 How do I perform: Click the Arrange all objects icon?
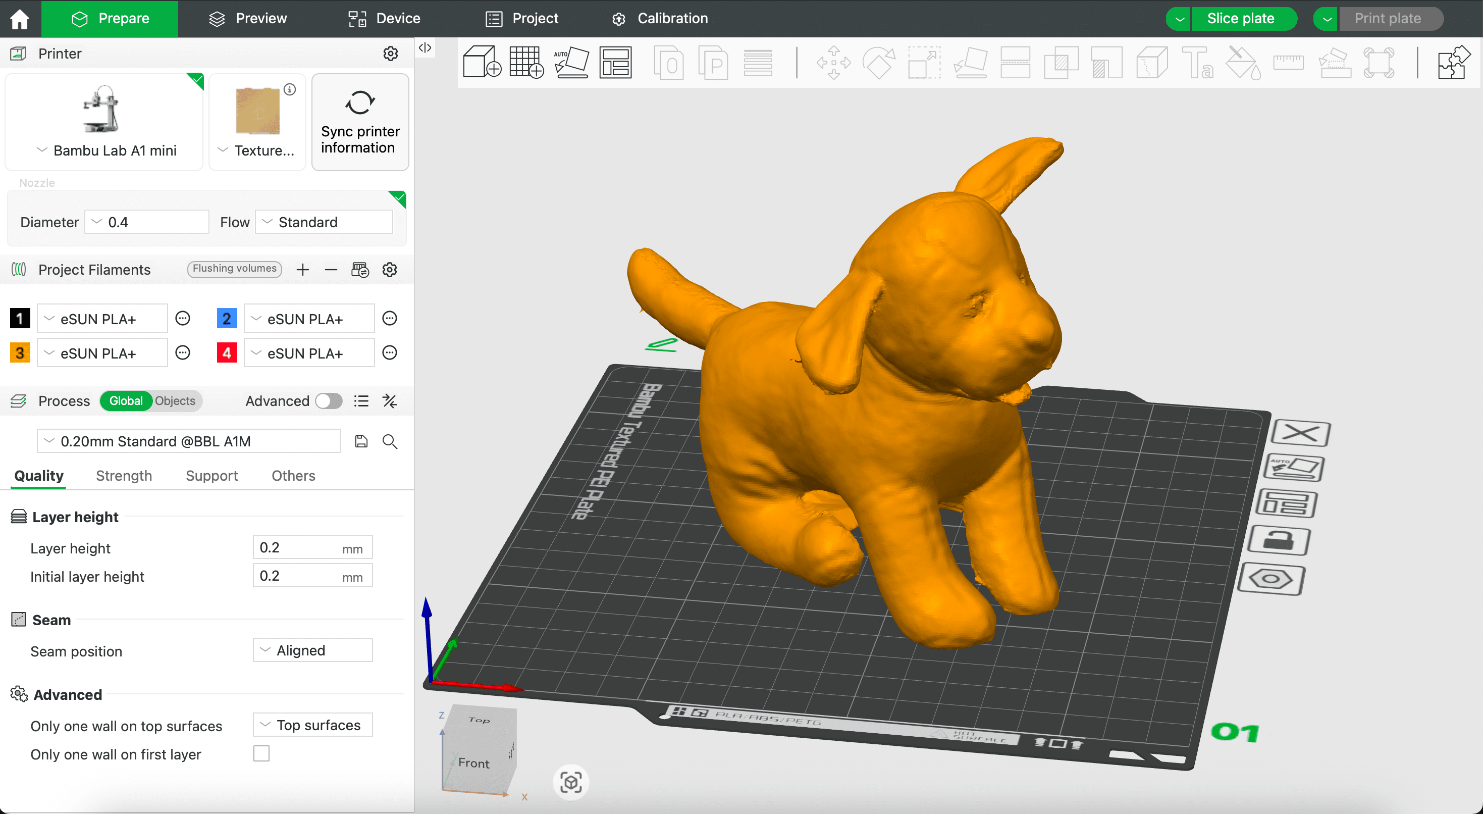(x=615, y=62)
